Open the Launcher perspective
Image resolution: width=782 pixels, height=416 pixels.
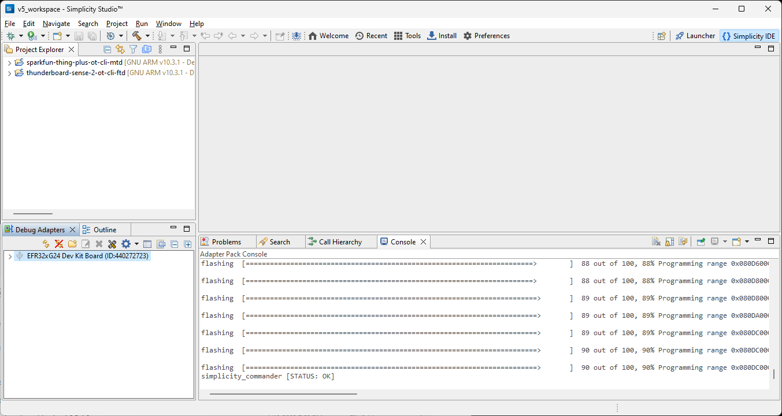[x=695, y=35]
